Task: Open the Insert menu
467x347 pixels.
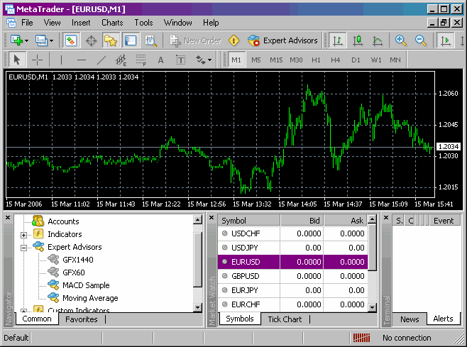Action: [81, 23]
